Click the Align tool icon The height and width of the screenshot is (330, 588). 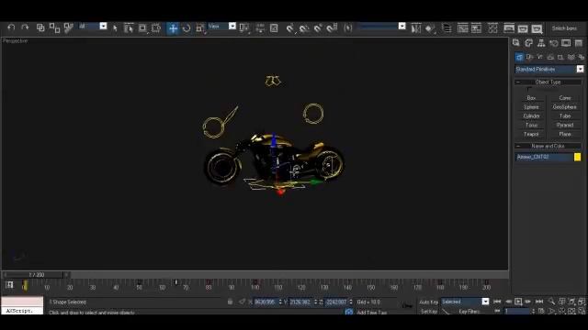click(x=430, y=28)
